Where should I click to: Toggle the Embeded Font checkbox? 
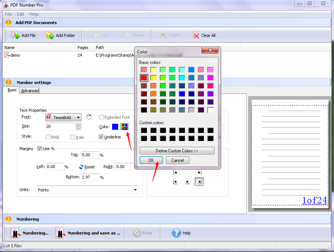pos(101,117)
